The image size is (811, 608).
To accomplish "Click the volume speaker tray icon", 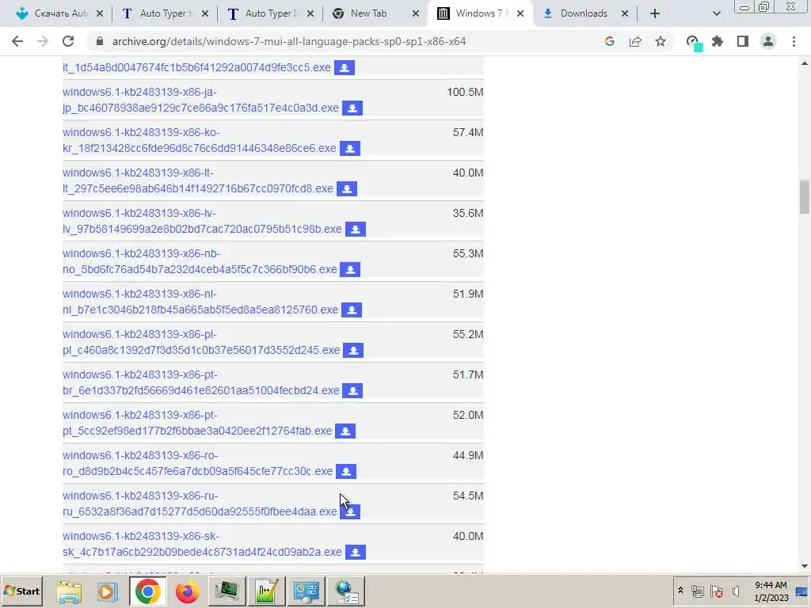I will click(736, 591).
